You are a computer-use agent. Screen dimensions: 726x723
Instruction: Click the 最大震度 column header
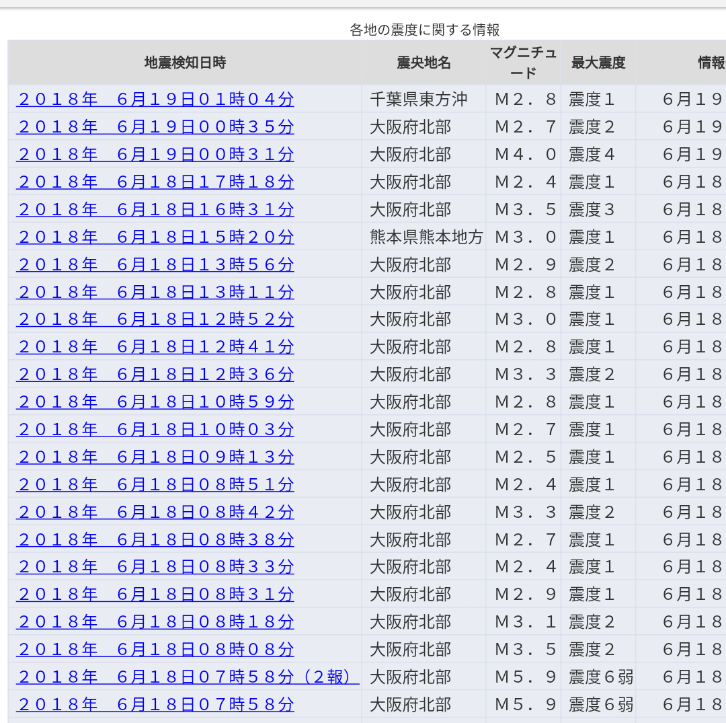click(597, 63)
